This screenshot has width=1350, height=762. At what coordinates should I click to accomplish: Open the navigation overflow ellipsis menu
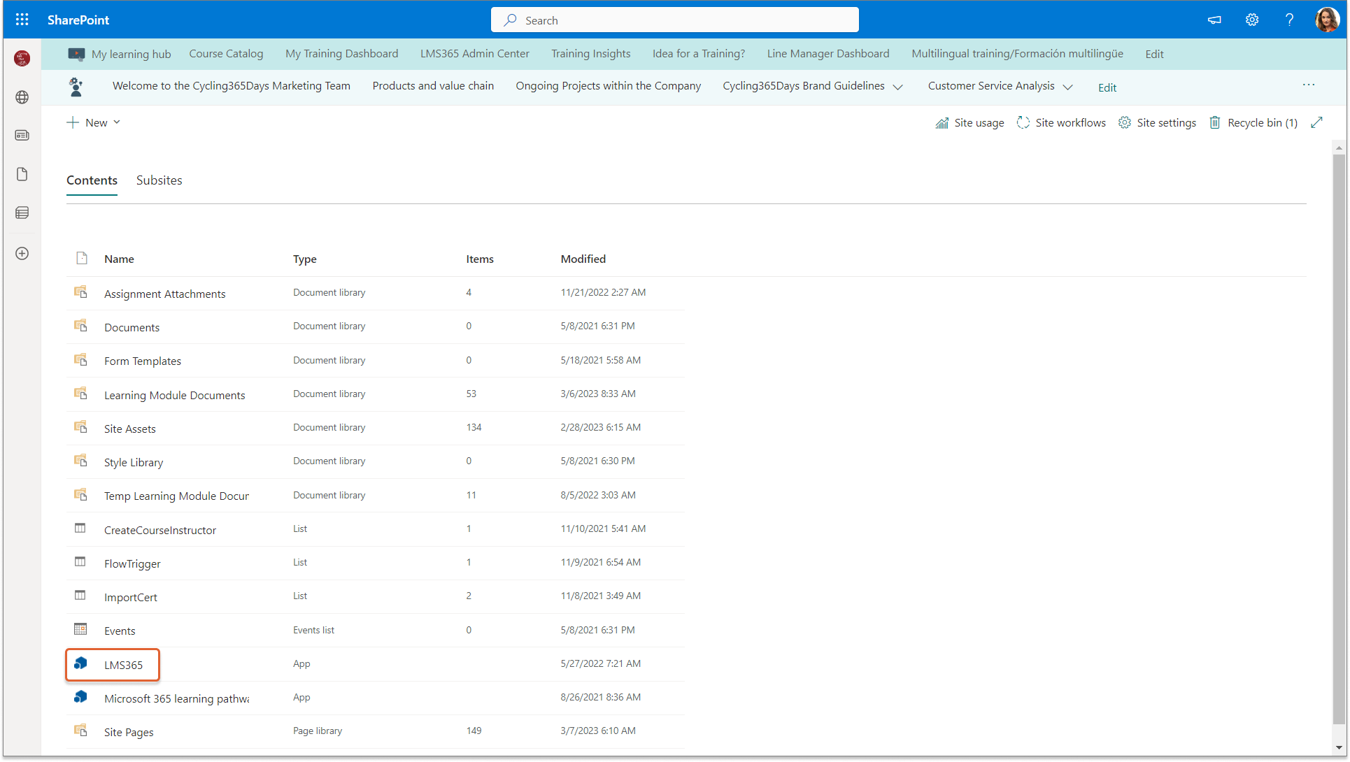pyautogui.click(x=1308, y=85)
